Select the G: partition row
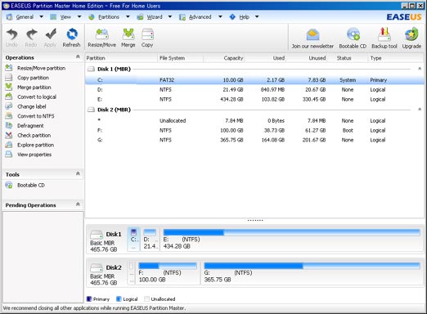This screenshot has height=314, width=427. coord(254,140)
